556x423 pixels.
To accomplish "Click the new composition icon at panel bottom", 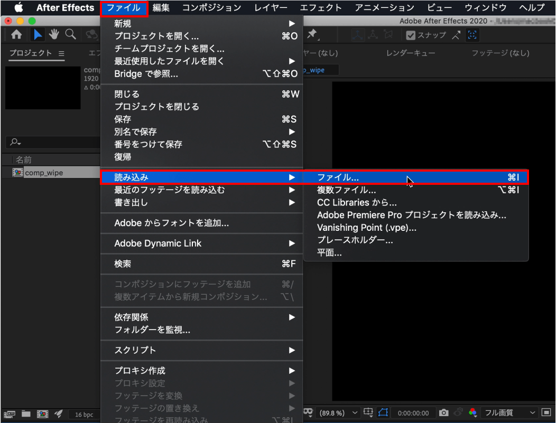I will [x=41, y=413].
